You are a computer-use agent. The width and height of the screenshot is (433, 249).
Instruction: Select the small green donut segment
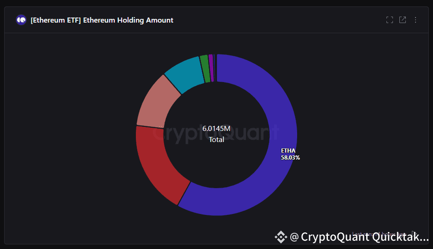click(205, 69)
